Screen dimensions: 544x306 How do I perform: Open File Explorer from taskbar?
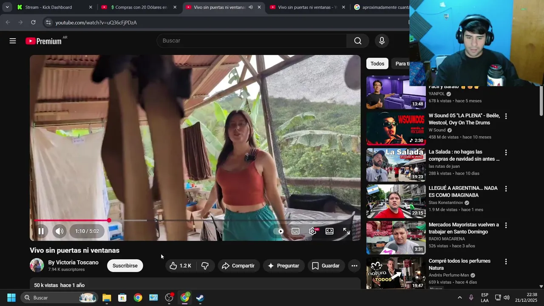pos(107,297)
